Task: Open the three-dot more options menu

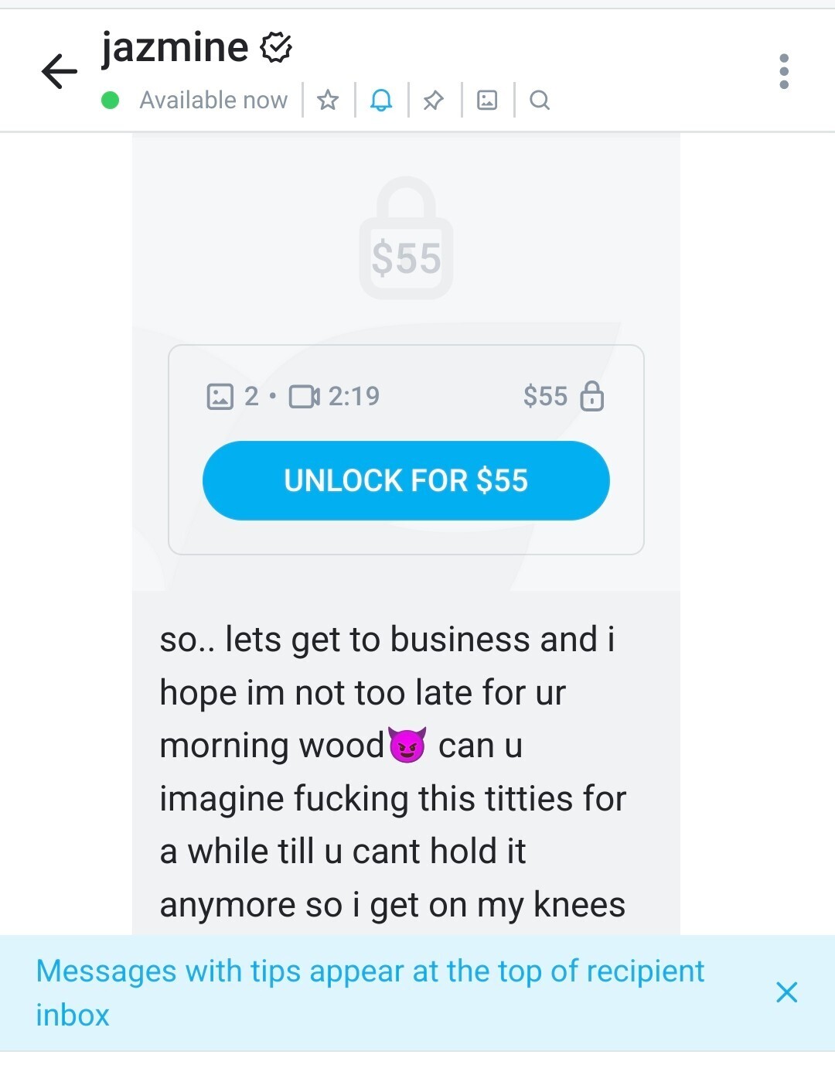Action: coord(784,72)
